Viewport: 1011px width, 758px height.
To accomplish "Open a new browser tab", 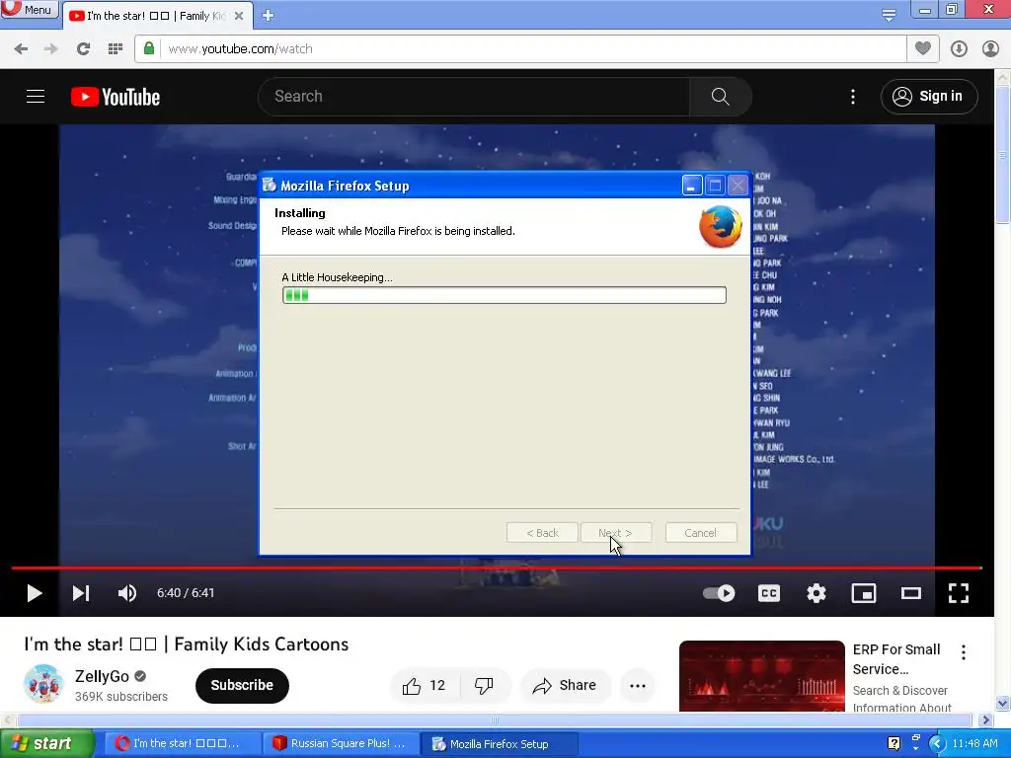I will [x=269, y=16].
